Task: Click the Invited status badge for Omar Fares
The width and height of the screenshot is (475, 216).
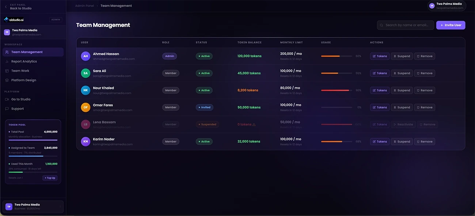Action: pos(204,107)
